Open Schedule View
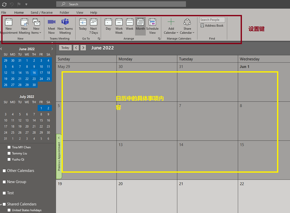Viewport: 290px width, 213px height. tap(152, 26)
